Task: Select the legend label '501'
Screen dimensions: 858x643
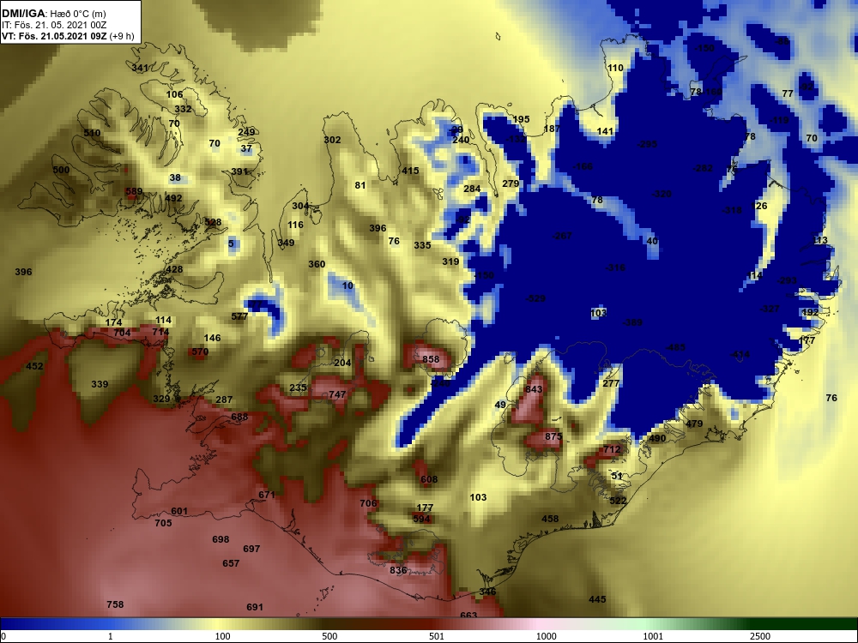Action: [436, 636]
